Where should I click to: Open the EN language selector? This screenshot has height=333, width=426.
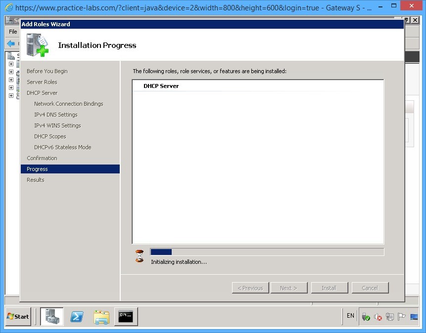point(350,316)
